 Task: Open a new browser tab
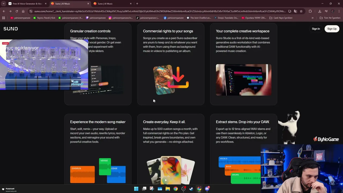137,4
